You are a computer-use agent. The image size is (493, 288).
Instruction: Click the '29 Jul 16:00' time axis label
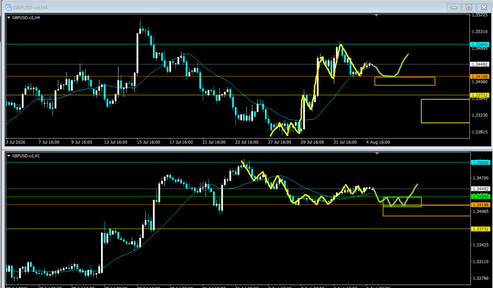click(x=312, y=142)
